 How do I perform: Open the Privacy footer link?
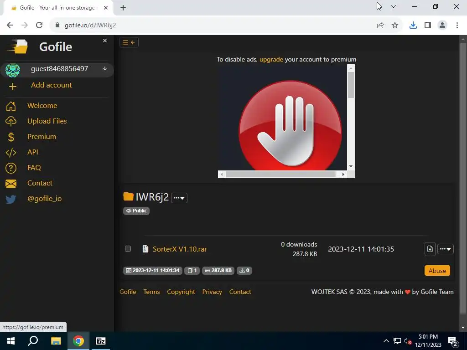(212, 292)
